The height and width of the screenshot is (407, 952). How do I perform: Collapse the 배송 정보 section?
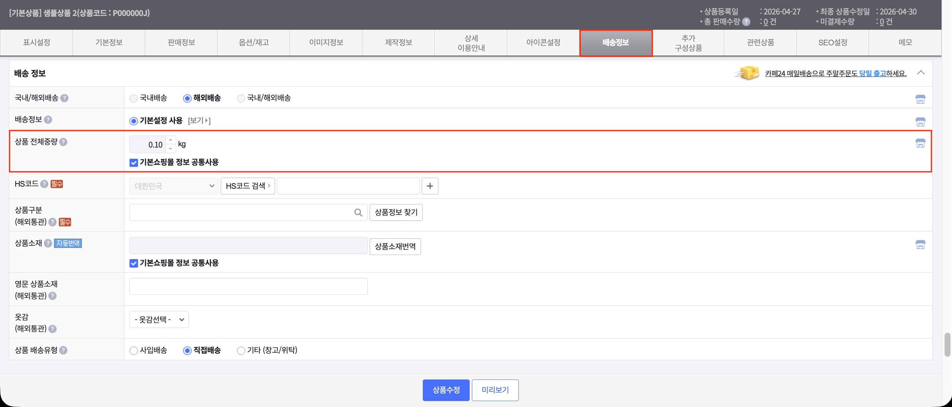click(x=921, y=73)
